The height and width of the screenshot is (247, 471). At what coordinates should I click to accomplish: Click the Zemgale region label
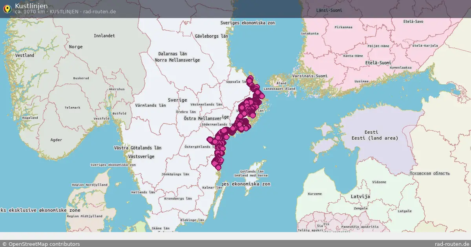(361, 208)
